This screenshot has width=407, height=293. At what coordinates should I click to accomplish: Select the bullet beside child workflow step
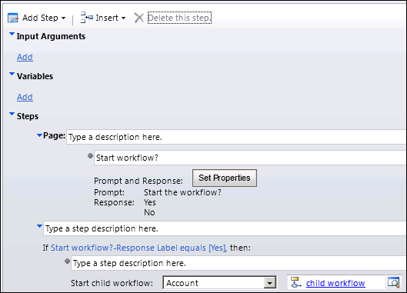(67, 261)
